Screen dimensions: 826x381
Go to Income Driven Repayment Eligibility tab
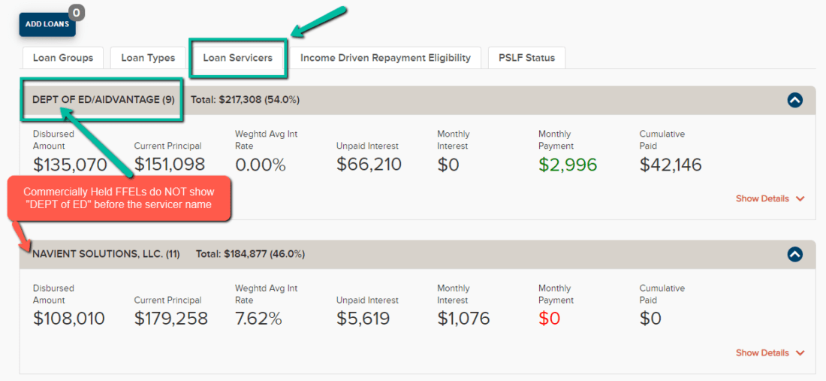pos(385,58)
